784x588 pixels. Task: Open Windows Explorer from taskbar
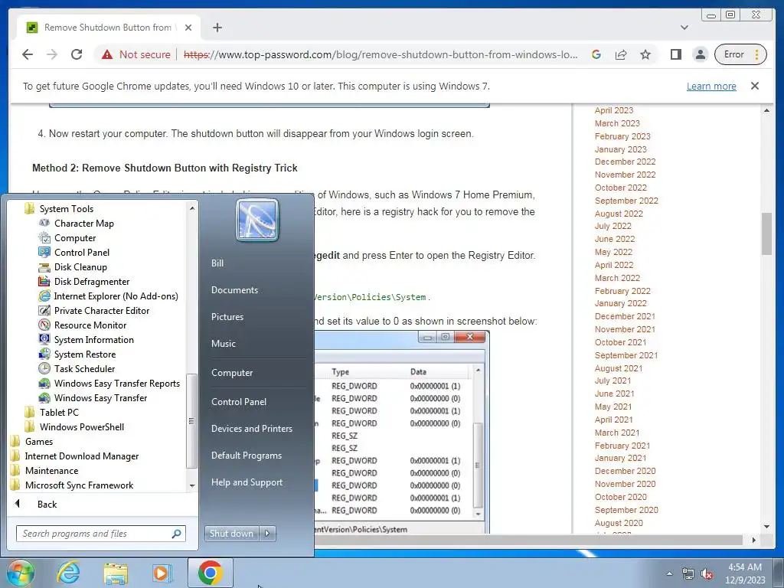click(116, 573)
